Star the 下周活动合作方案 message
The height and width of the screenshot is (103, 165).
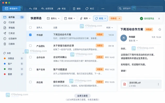160,29
